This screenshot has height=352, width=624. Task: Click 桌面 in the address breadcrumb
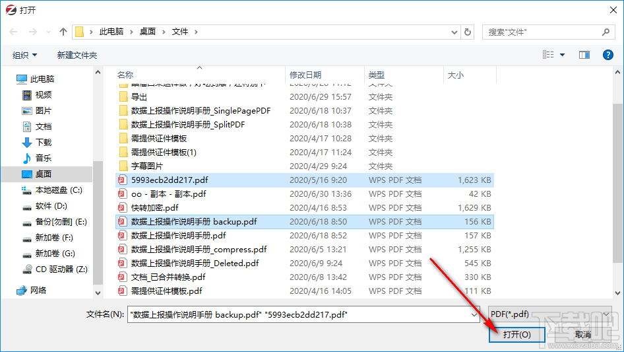pyautogui.click(x=147, y=32)
